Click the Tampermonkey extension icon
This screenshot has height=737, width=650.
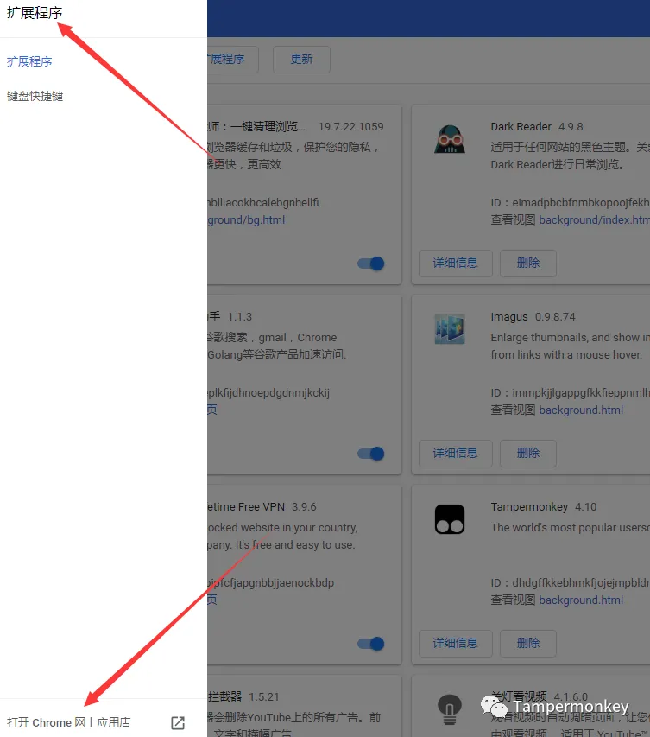click(x=450, y=519)
